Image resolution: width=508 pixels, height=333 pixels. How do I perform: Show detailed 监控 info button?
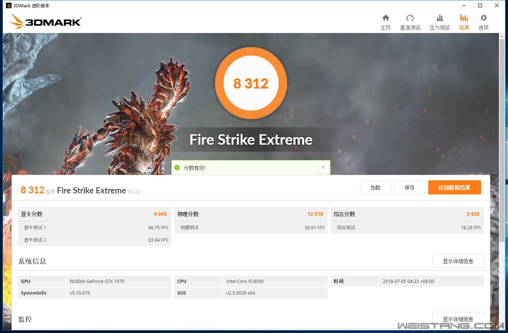(458, 319)
